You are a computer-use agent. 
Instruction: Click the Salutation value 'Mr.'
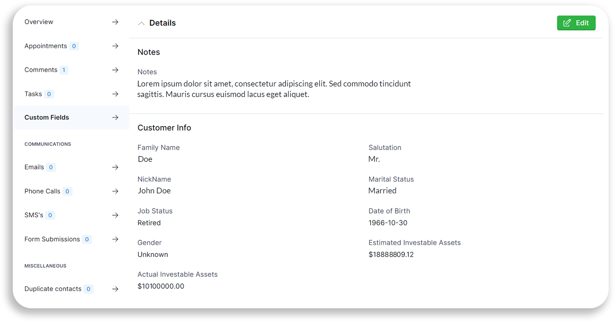tap(374, 159)
